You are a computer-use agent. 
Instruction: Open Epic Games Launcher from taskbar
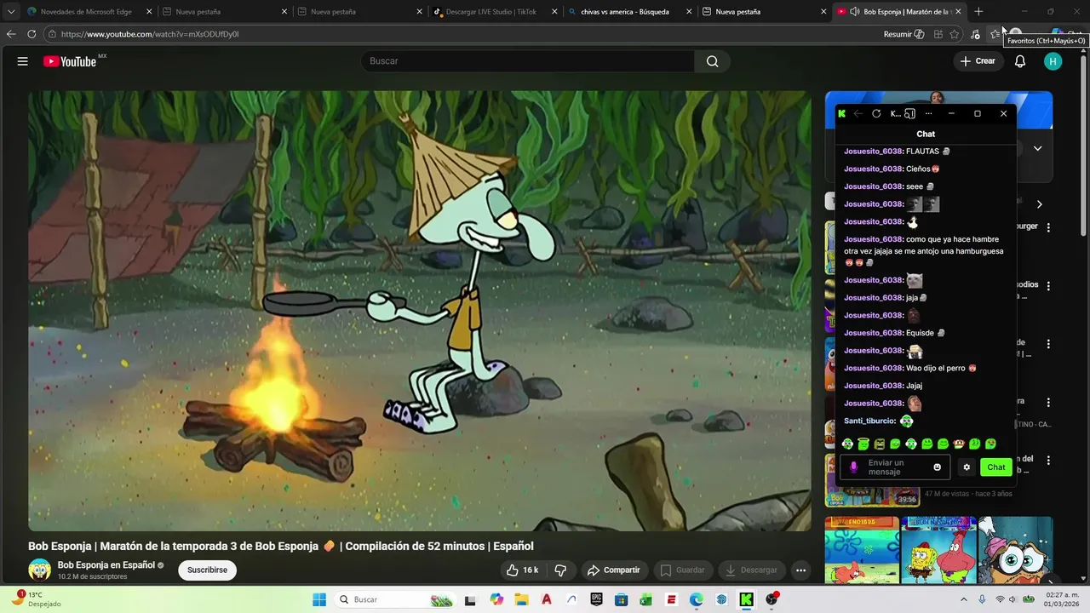pyautogui.click(x=596, y=599)
